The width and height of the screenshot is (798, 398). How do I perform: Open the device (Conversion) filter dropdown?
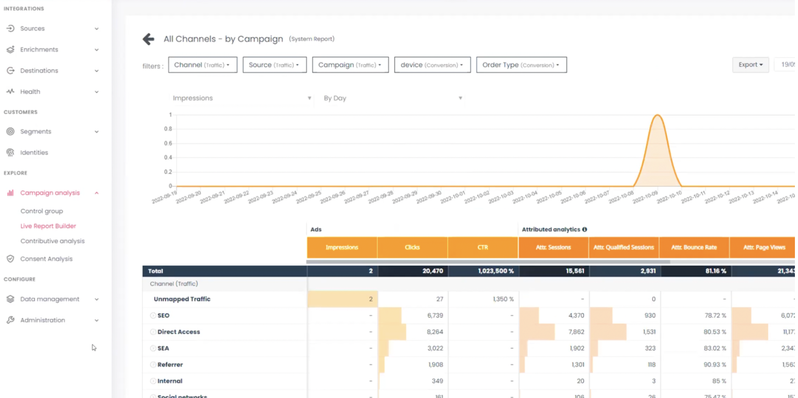point(432,65)
